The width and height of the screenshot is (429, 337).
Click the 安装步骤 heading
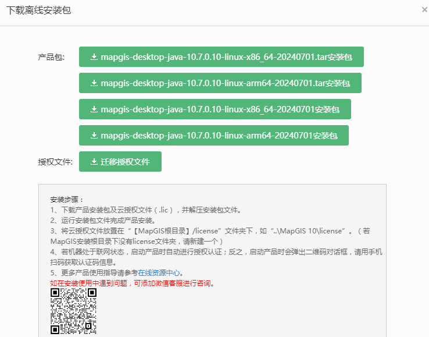67,200
